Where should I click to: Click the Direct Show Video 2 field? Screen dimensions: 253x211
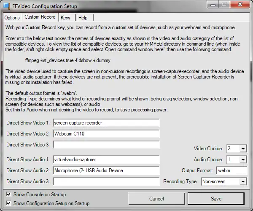(x=106, y=134)
